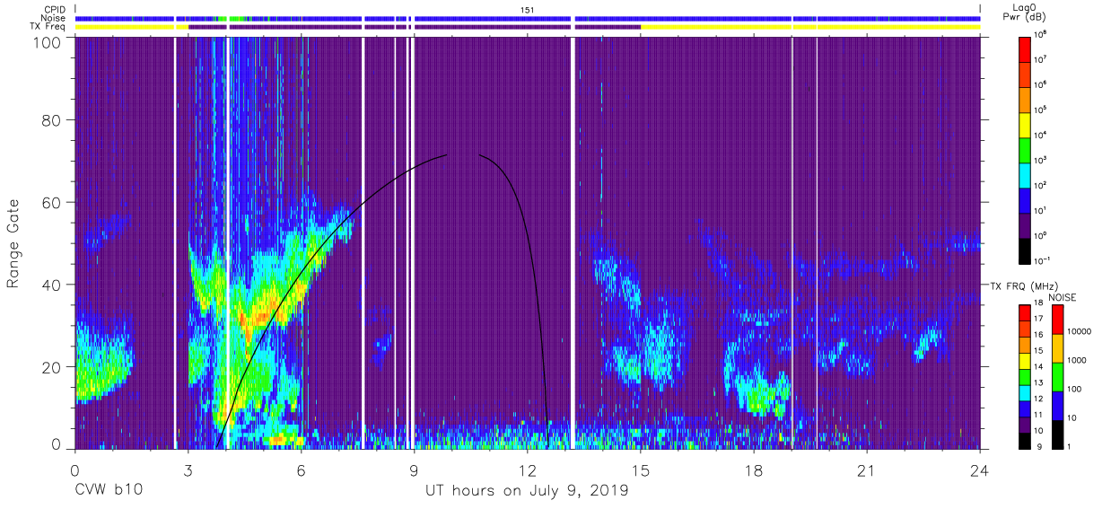Click the 3 hour tick on UT axis
This screenshot has width=1102, height=509.
pyautogui.click(x=188, y=470)
